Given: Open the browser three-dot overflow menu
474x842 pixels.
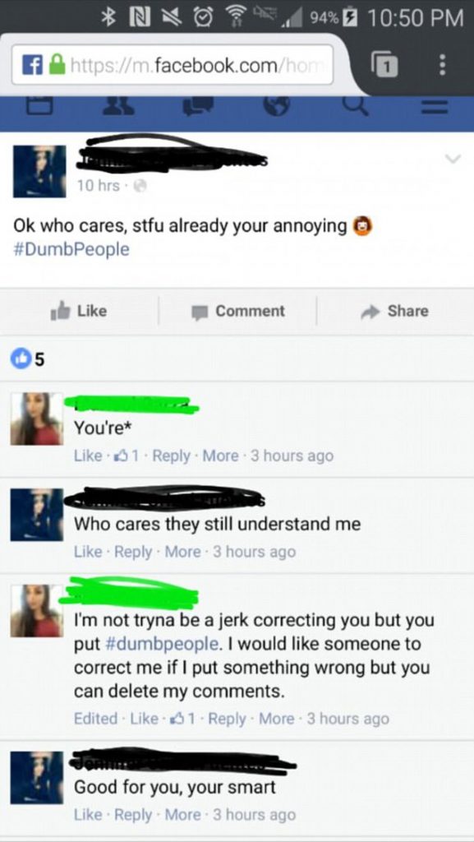Looking at the screenshot, I should [x=442, y=64].
